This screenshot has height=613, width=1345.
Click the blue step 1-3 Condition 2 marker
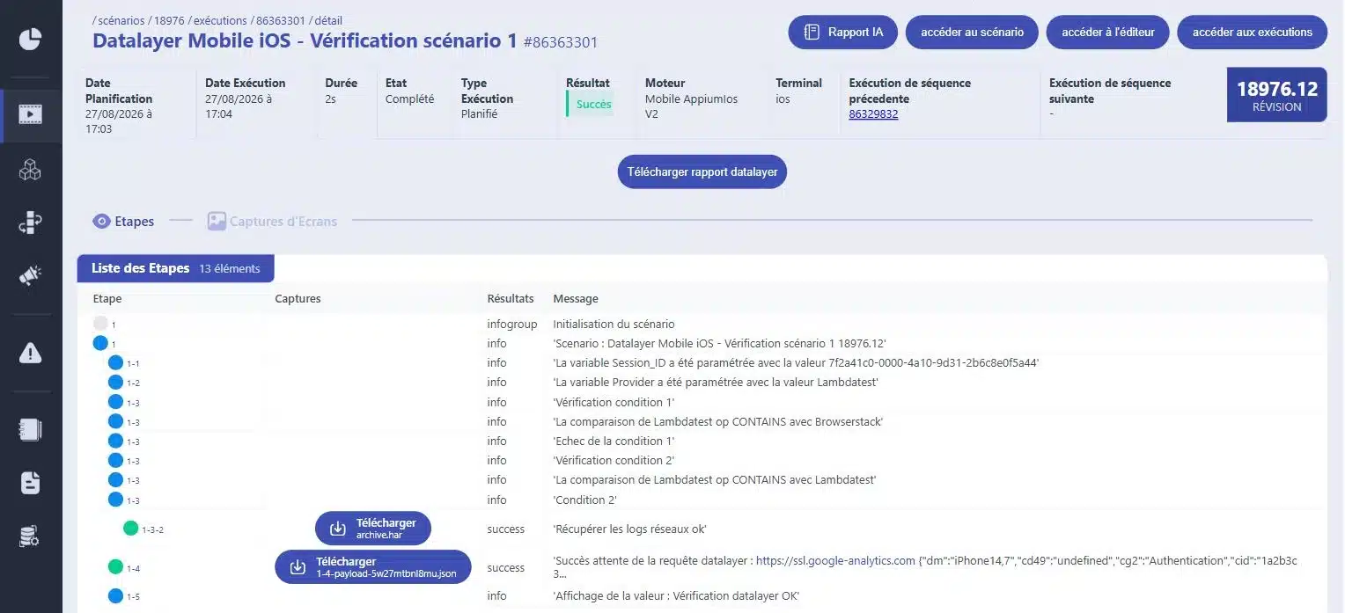coord(115,500)
